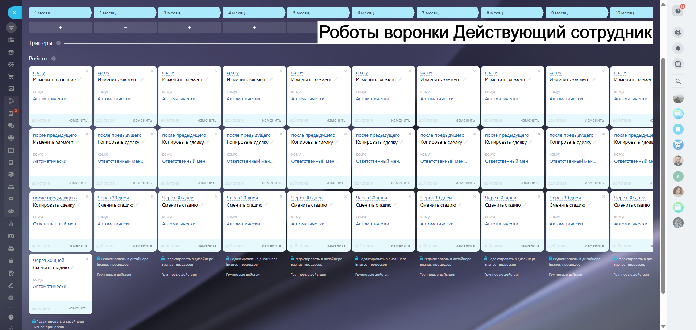Click Ответственный мен... in 1 месяц Копировать сделку
The width and height of the screenshot is (696, 330).
[x=56, y=224]
